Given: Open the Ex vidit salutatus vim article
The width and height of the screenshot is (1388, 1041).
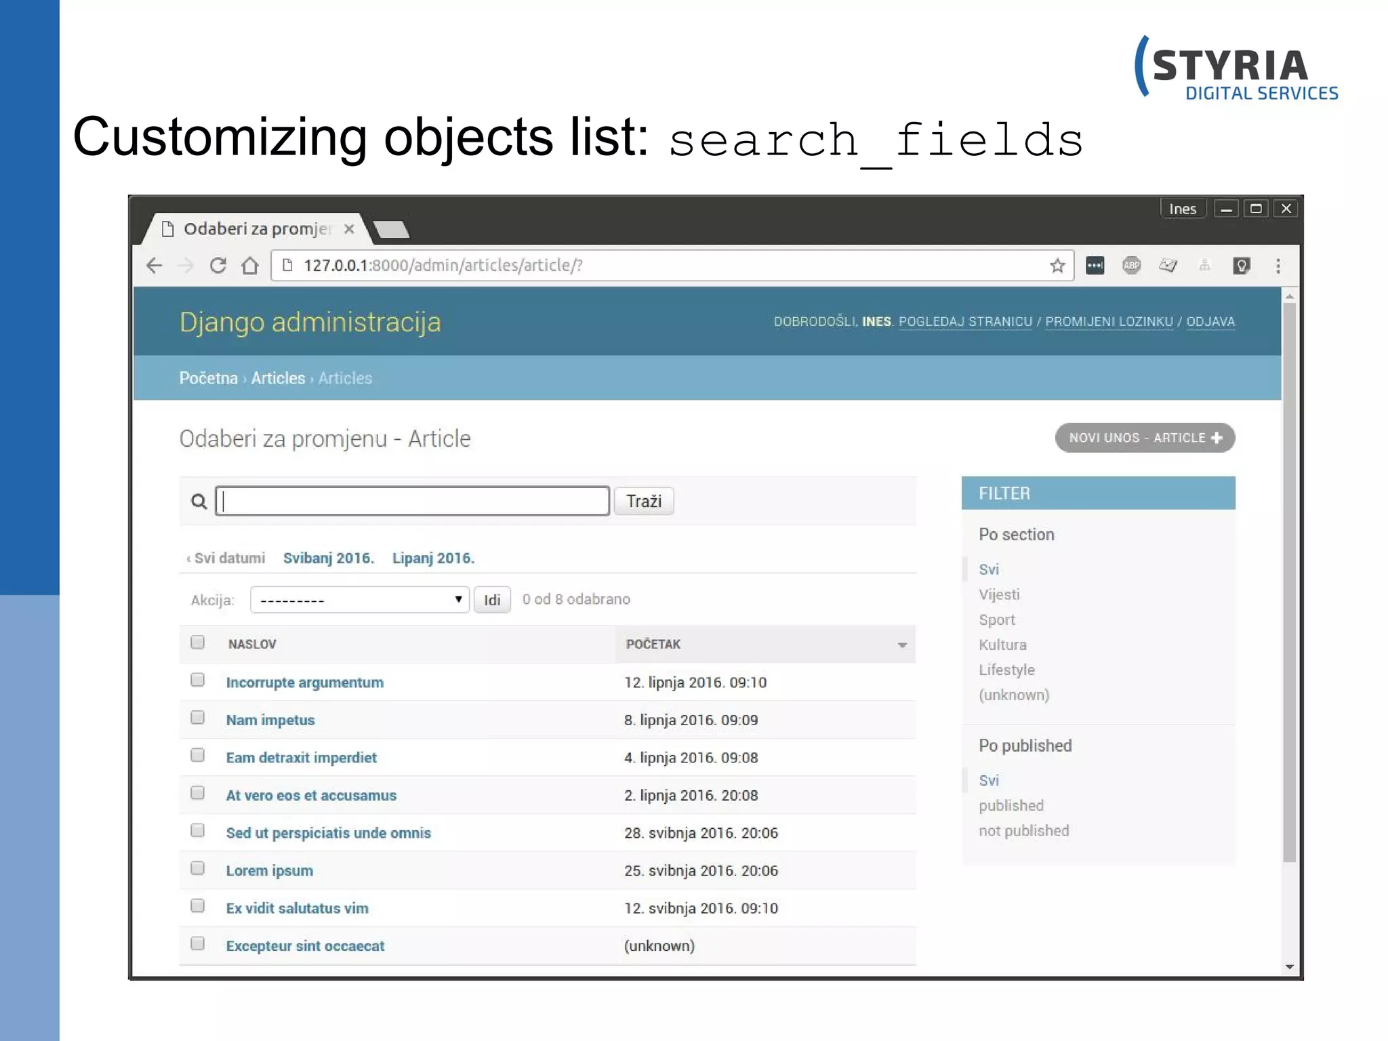Looking at the screenshot, I should pyautogui.click(x=297, y=908).
